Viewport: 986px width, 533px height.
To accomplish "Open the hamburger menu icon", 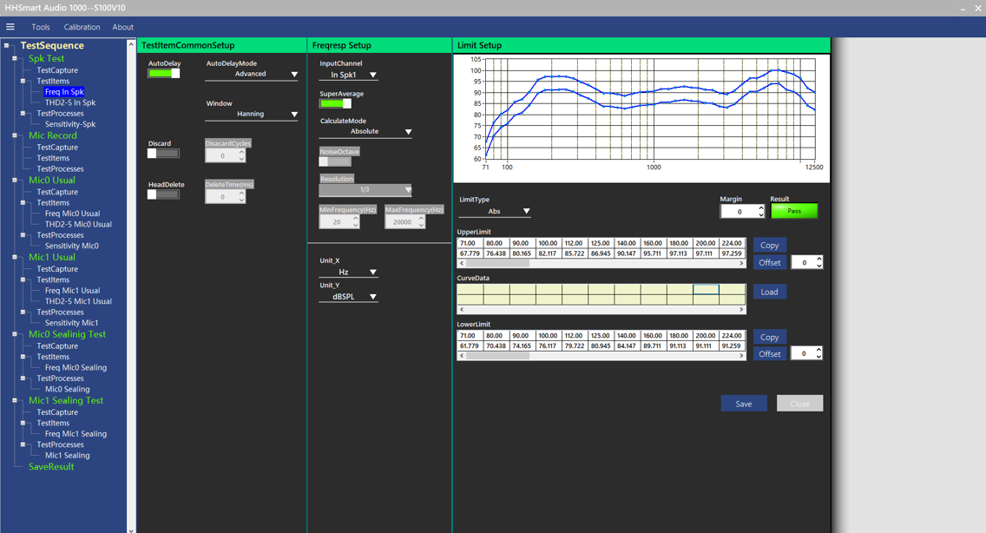I will [10, 26].
